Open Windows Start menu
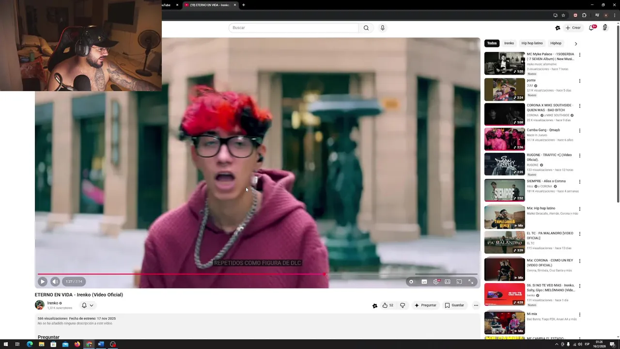This screenshot has height=349, width=620. pos(5,344)
